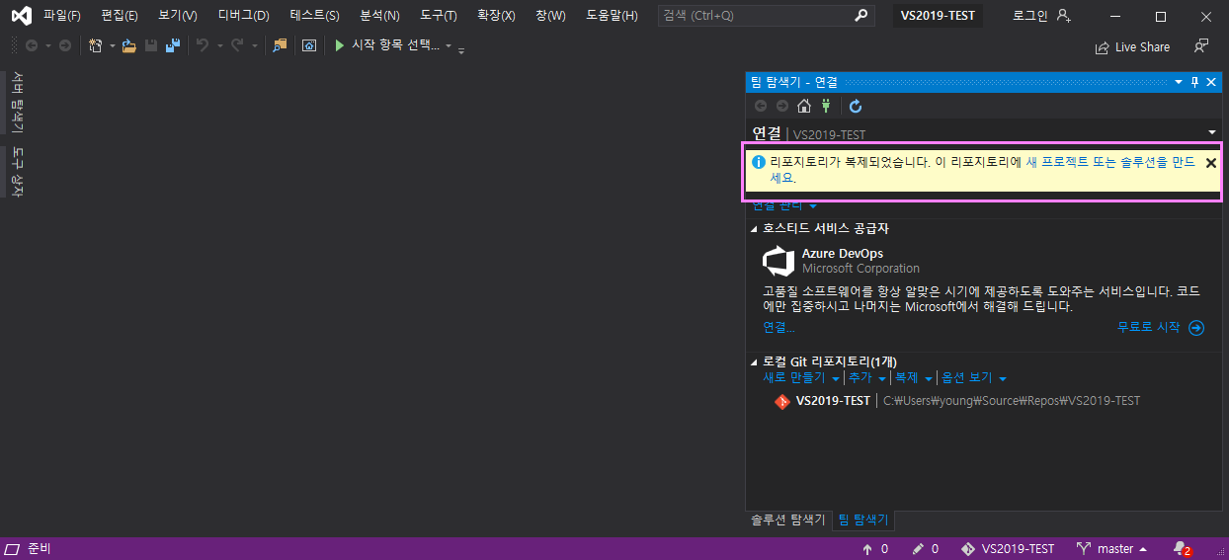
Task: Open the Undo history dropdown
Action: [x=219, y=46]
